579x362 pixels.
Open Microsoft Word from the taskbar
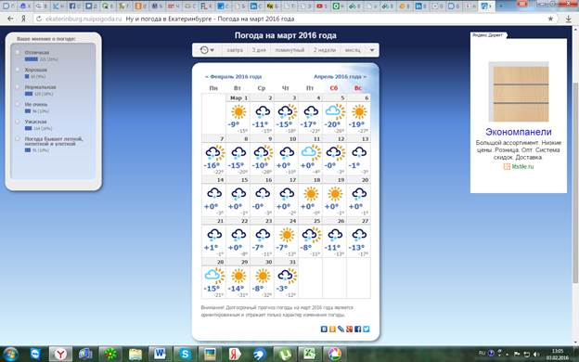[160, 354]
